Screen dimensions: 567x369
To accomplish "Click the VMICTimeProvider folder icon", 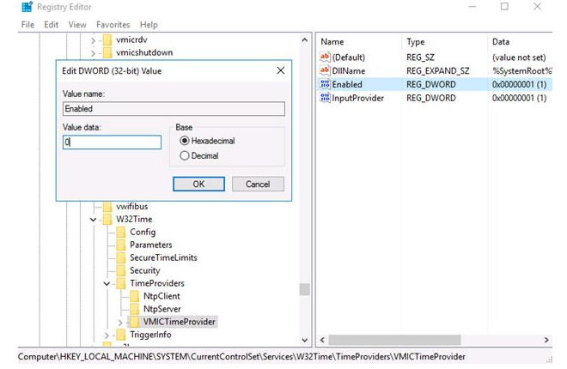I will click(134, 322).
